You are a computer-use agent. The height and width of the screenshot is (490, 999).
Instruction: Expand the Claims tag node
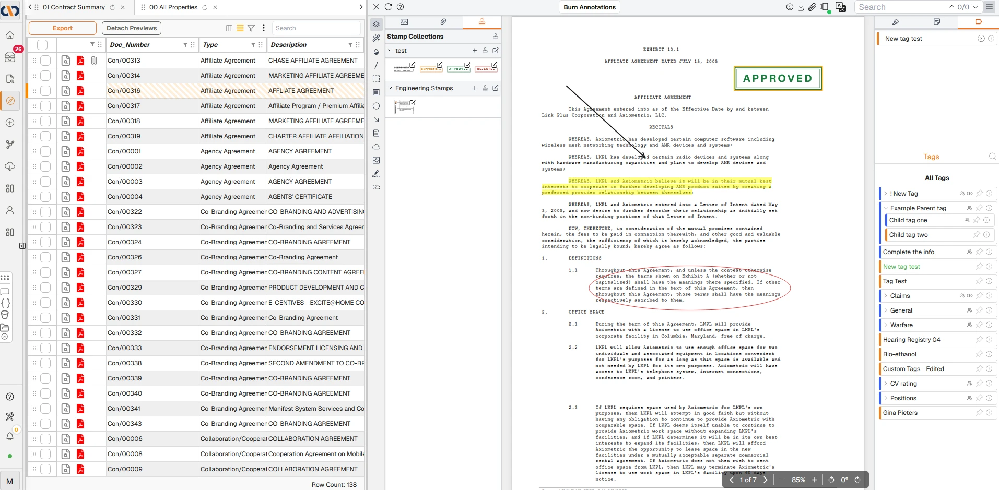tap(886, 296)
